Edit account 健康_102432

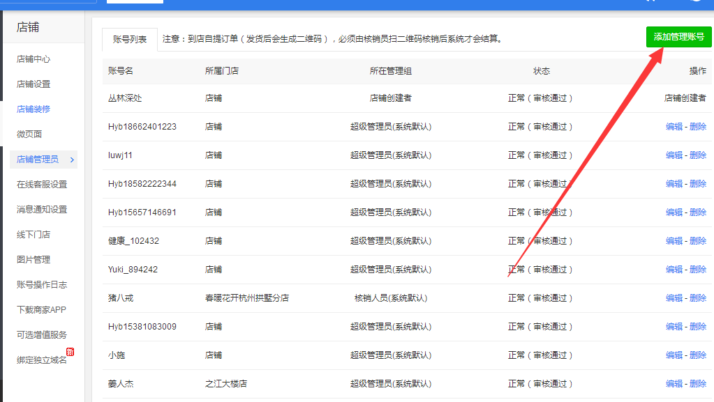coord(674,241)
